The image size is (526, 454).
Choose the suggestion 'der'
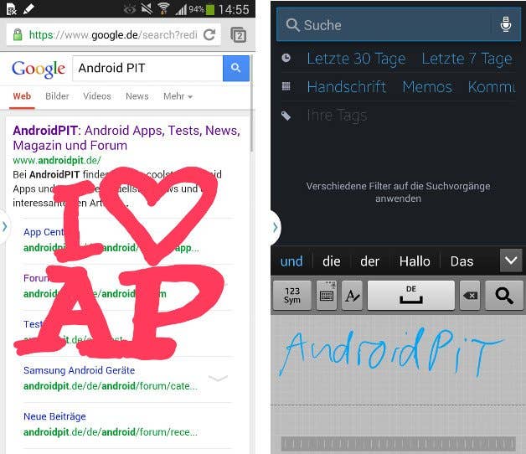[x=369, y=261]
